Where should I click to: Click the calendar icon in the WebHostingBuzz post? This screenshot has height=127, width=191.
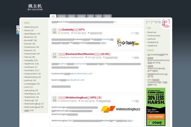pyautogui.click(x=79, y=101)
